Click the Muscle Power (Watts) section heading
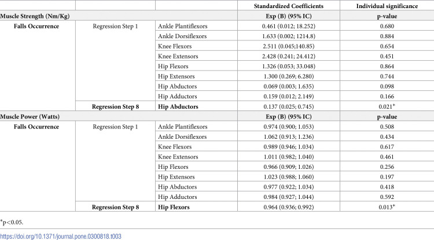The image size is (434, 240). 30,116
